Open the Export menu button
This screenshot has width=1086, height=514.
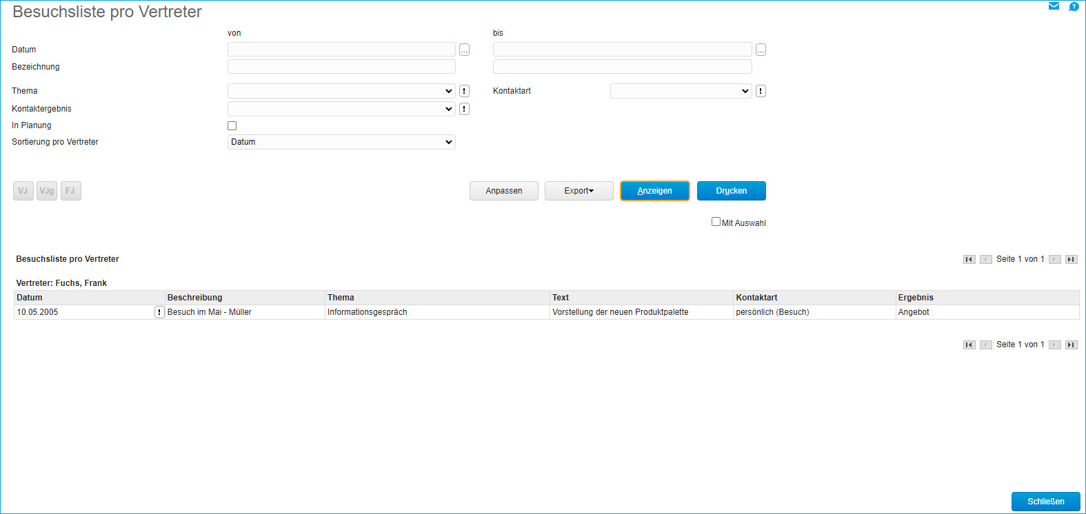(x=579, y=191)
